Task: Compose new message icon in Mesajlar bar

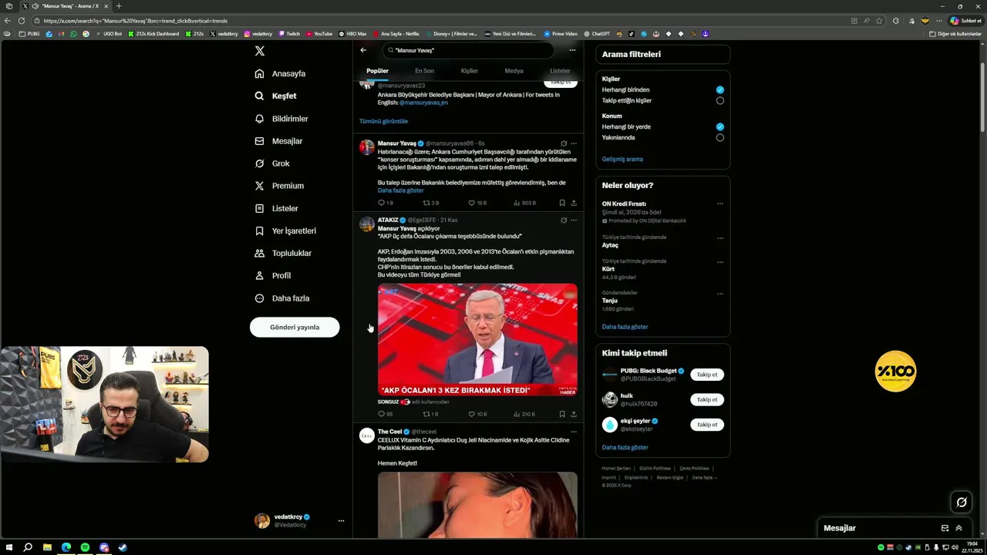Action: tap(945, 528)
